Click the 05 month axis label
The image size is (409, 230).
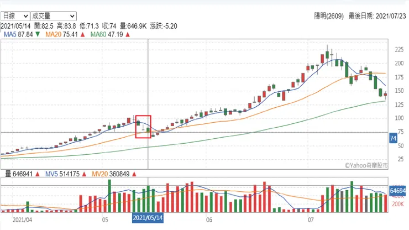click(x=105, y=220)
